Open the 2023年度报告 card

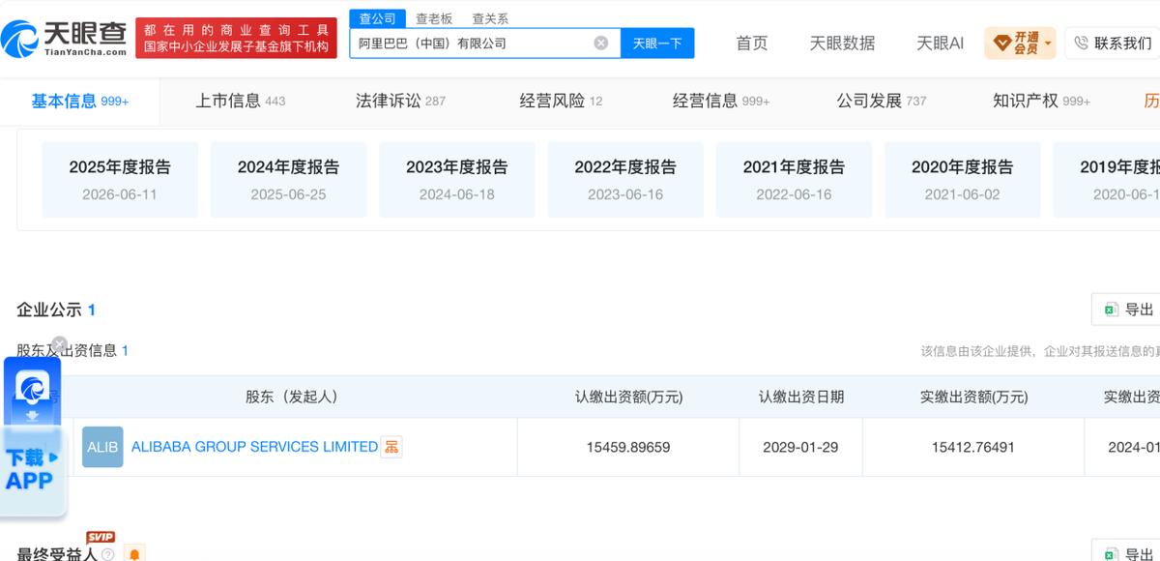pyautogui.click(x=457, y=180)
